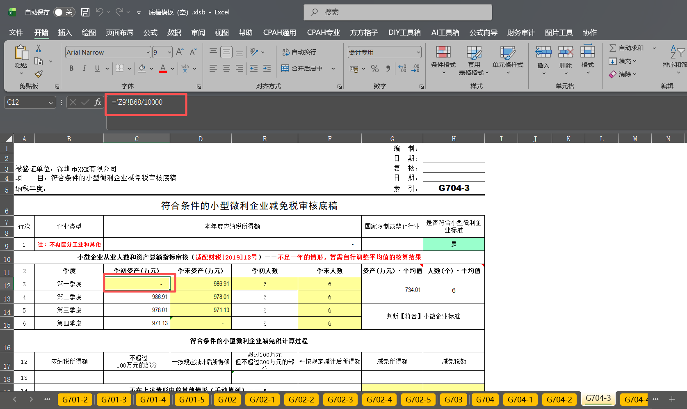Click the accounting currency format icon

(354, 69)
